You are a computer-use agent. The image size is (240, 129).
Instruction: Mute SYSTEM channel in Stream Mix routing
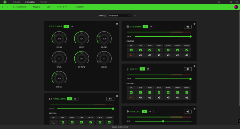click(x=187, y=55)
